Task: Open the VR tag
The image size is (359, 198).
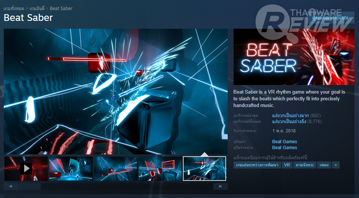Action: 287,165
